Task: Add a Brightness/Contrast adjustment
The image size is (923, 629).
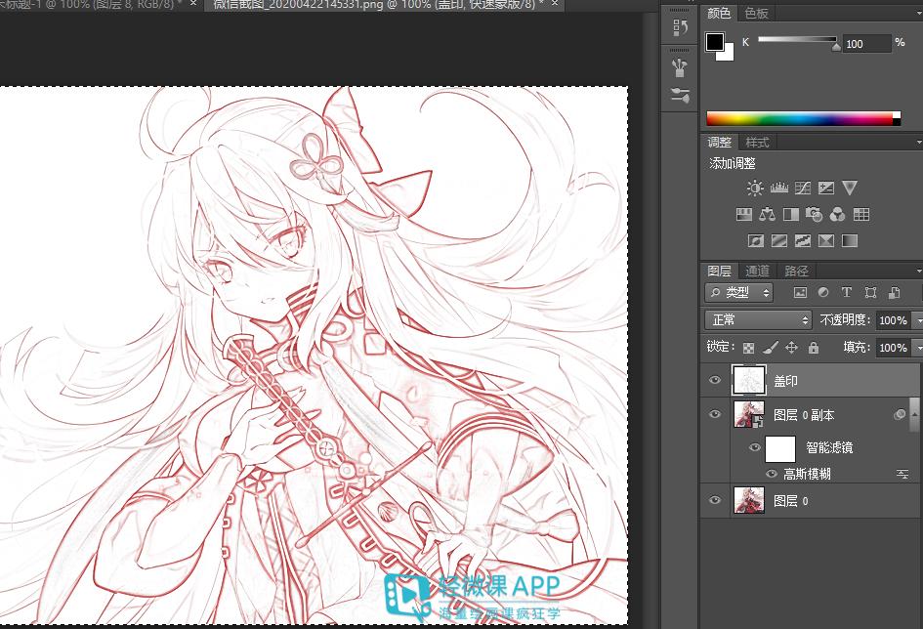Action: [755, 188]
